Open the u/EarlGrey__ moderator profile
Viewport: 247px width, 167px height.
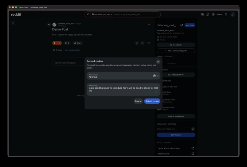(x=168, y=92)
